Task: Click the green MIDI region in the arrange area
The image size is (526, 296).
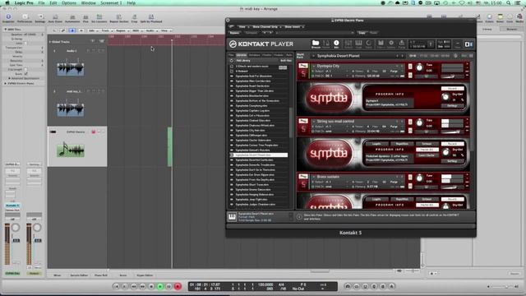Action: [170, 146]
